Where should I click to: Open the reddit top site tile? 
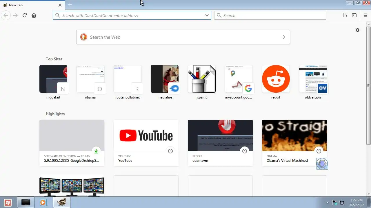click(276, 82)
